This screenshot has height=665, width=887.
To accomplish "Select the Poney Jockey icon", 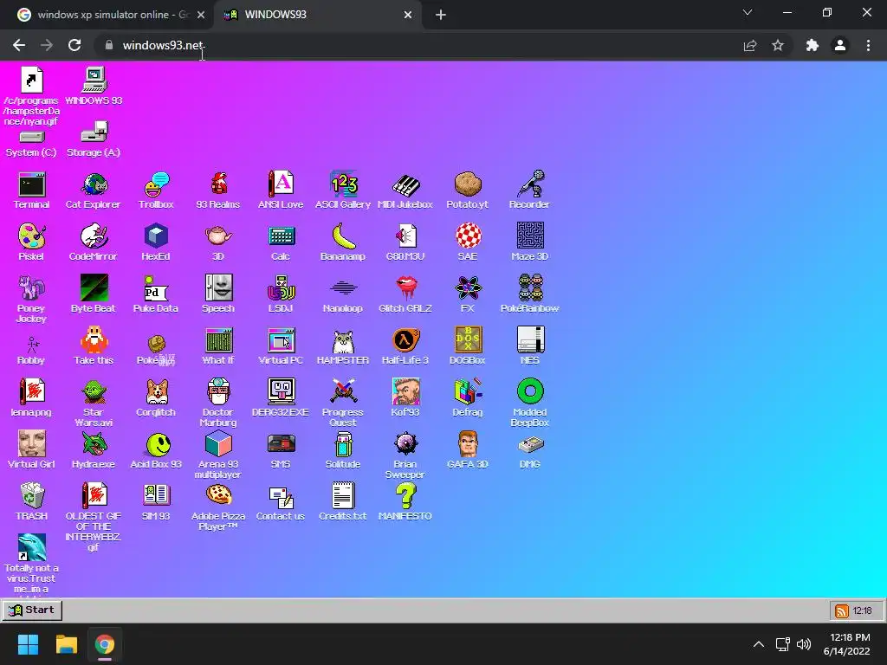I will coord(32,299).
